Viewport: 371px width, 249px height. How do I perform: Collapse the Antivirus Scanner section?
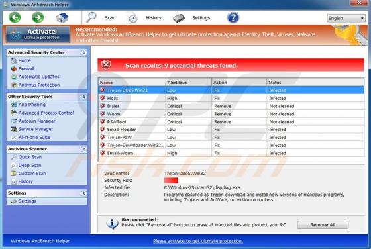[x=83, y=149]
